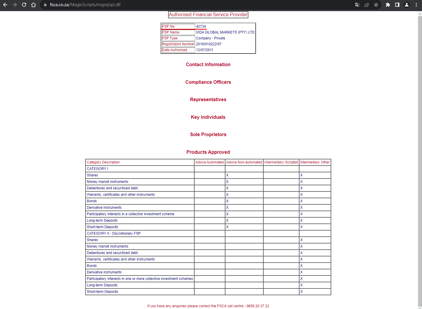Click the Intermediary Scripted column header
Viewport: 422px width, 309px height.
tap(281, 162)
